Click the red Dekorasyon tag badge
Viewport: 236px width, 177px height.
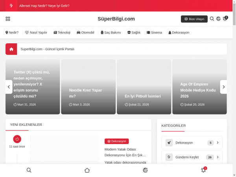(x=116, y=141)
